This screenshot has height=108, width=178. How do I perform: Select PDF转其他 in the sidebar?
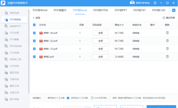pos(14,20)
